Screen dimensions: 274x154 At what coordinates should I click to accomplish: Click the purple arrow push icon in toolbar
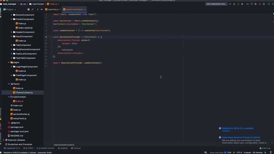tap(256, 4)
